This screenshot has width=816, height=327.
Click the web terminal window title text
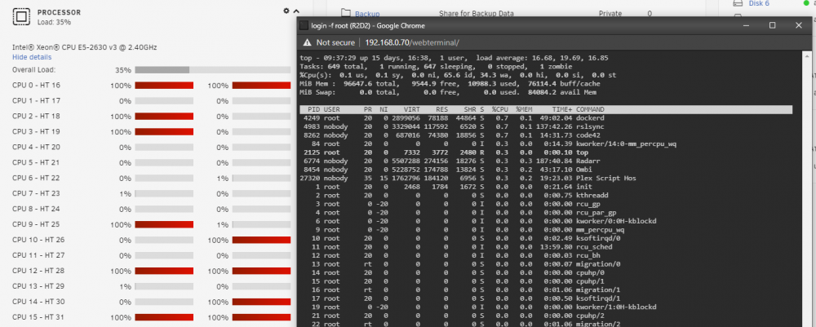pyautogui.click(x=368, y=25)
